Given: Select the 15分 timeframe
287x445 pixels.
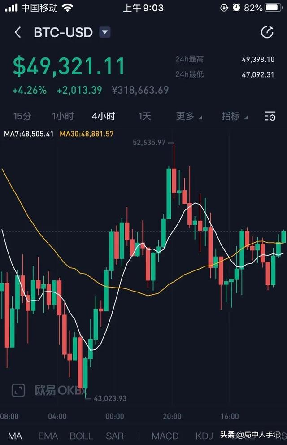Looking at the screenshot, I should coord(22,117).
